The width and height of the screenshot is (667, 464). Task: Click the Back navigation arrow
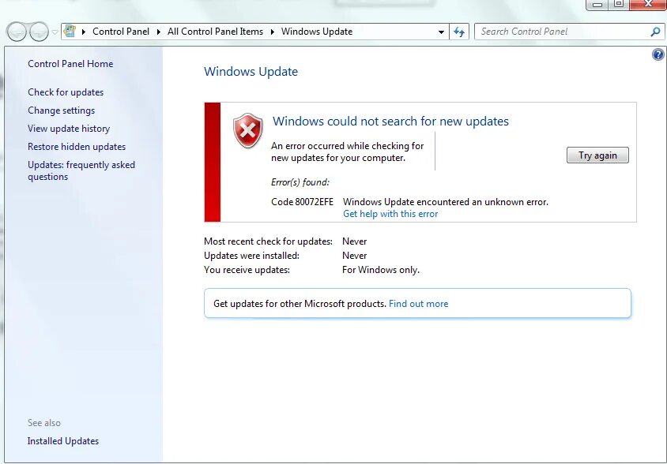[x=17, y=32]
